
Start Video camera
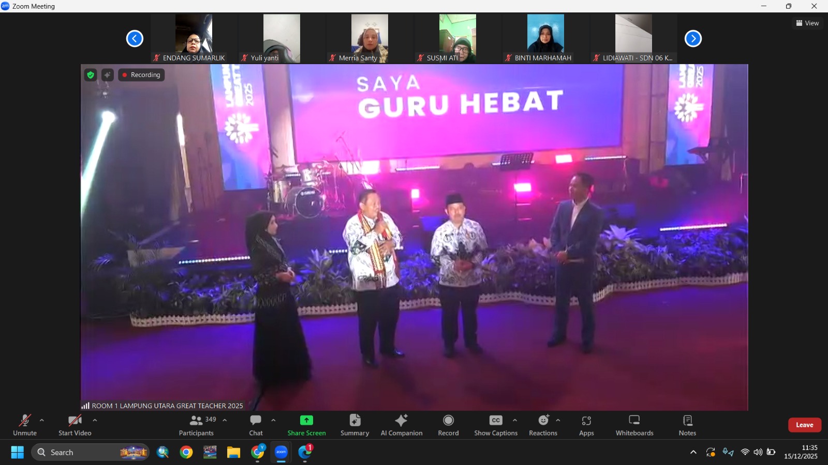pyautogui.click(x=75, y=425)
